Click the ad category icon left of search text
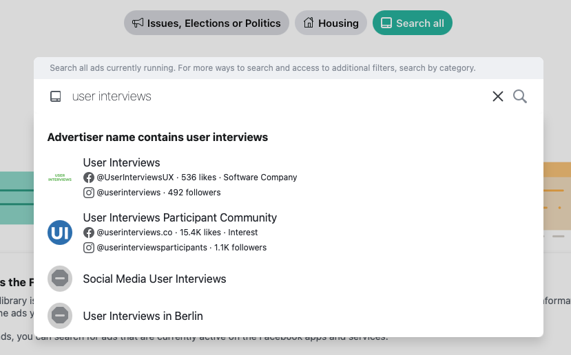 pyautogui.click(x=56, y=97)
